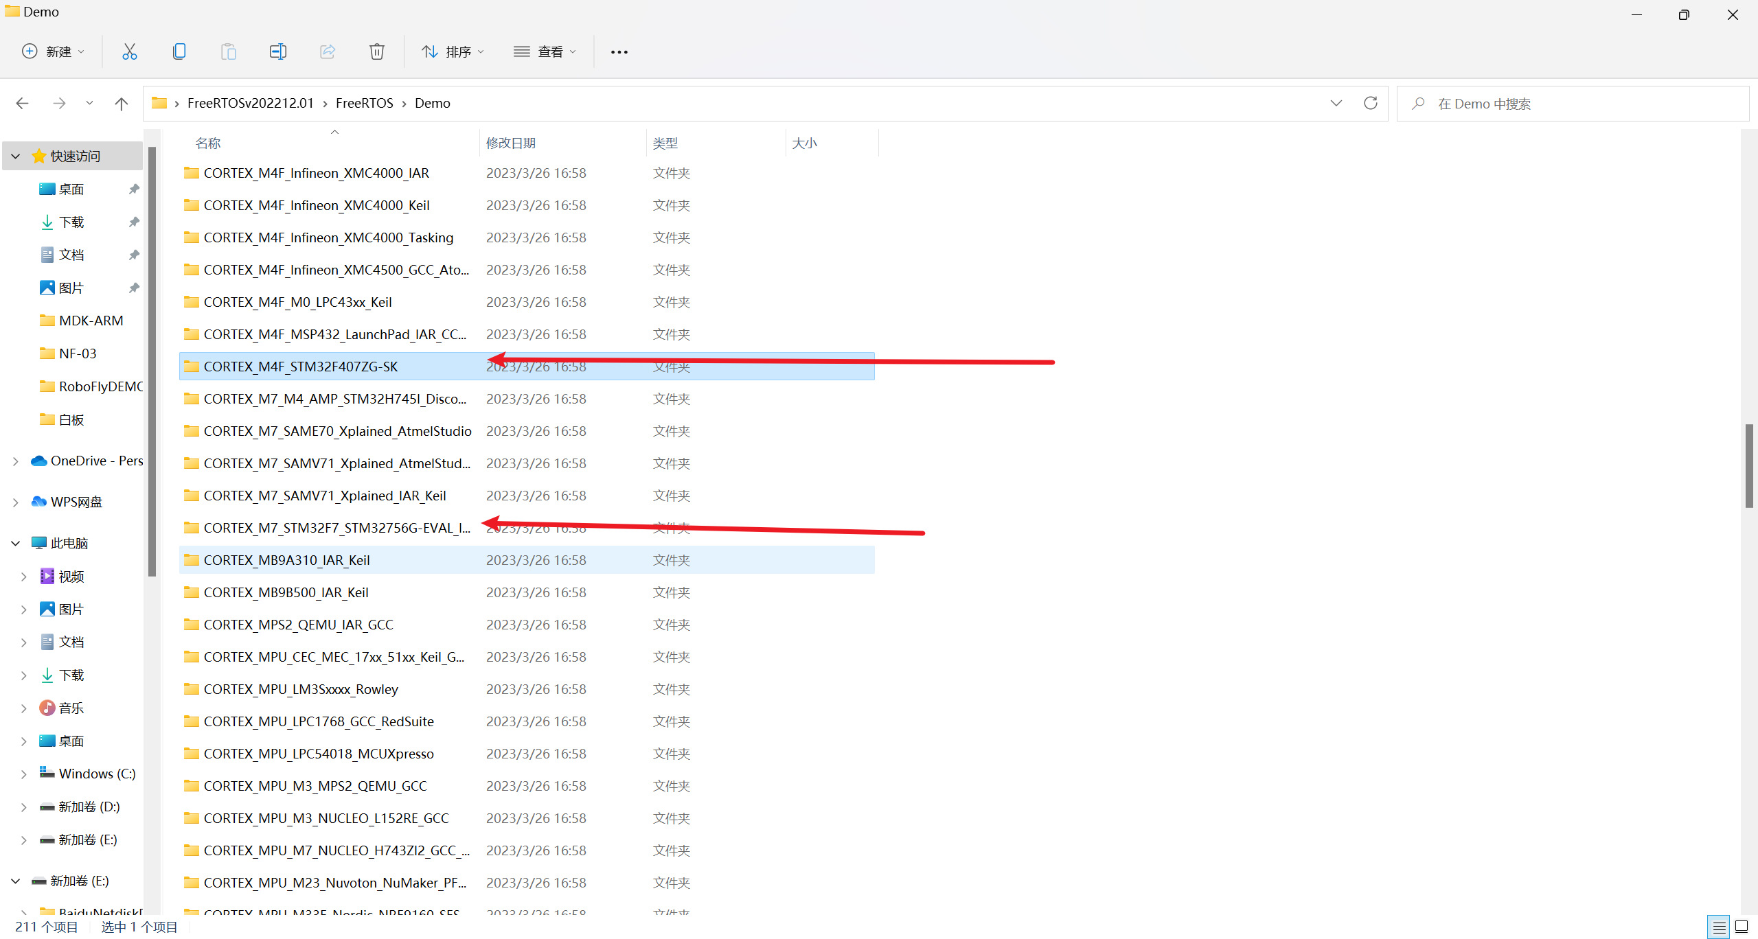Go up one folder level

(122, 104)
